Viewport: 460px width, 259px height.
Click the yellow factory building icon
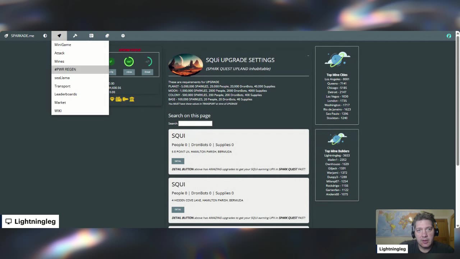(118, 99)
